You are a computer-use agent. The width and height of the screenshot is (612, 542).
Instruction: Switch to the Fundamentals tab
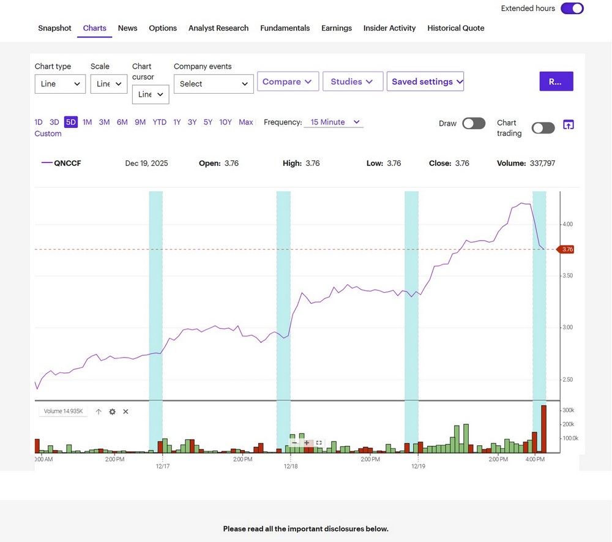tap(285, 28)
